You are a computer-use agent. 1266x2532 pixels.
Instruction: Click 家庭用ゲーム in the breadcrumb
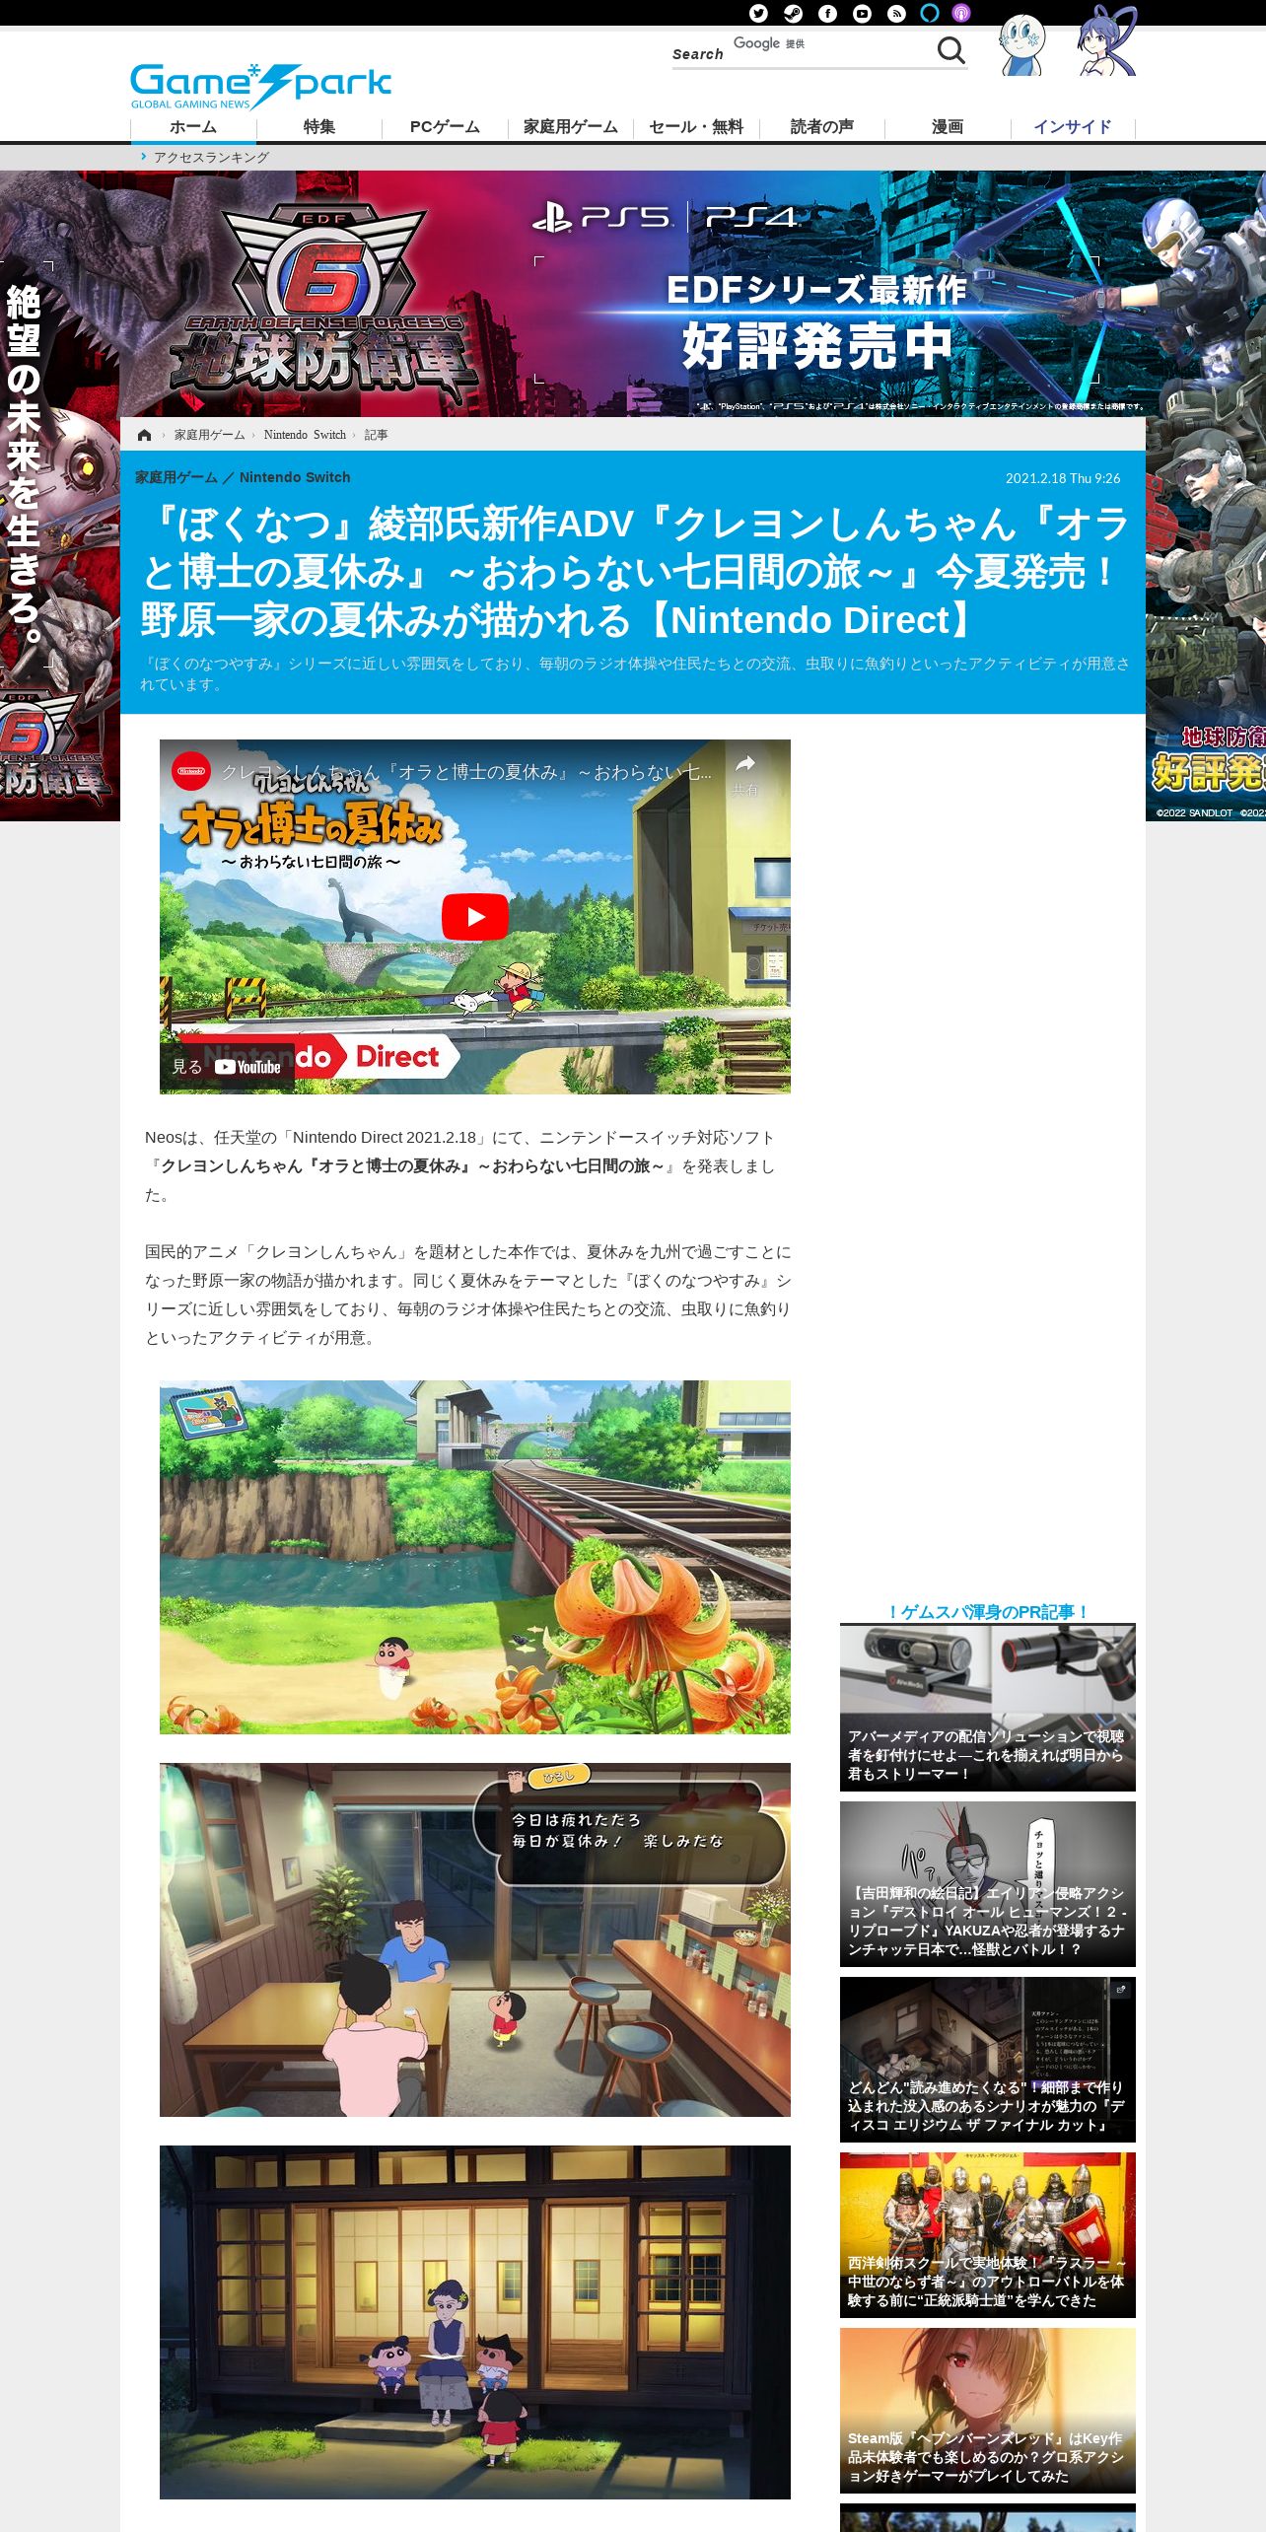(x=209, y=435)
